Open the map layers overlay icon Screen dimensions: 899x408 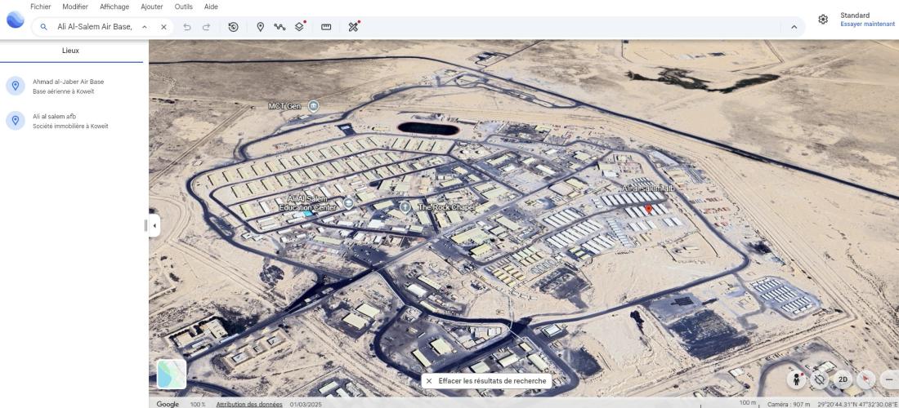300,27
